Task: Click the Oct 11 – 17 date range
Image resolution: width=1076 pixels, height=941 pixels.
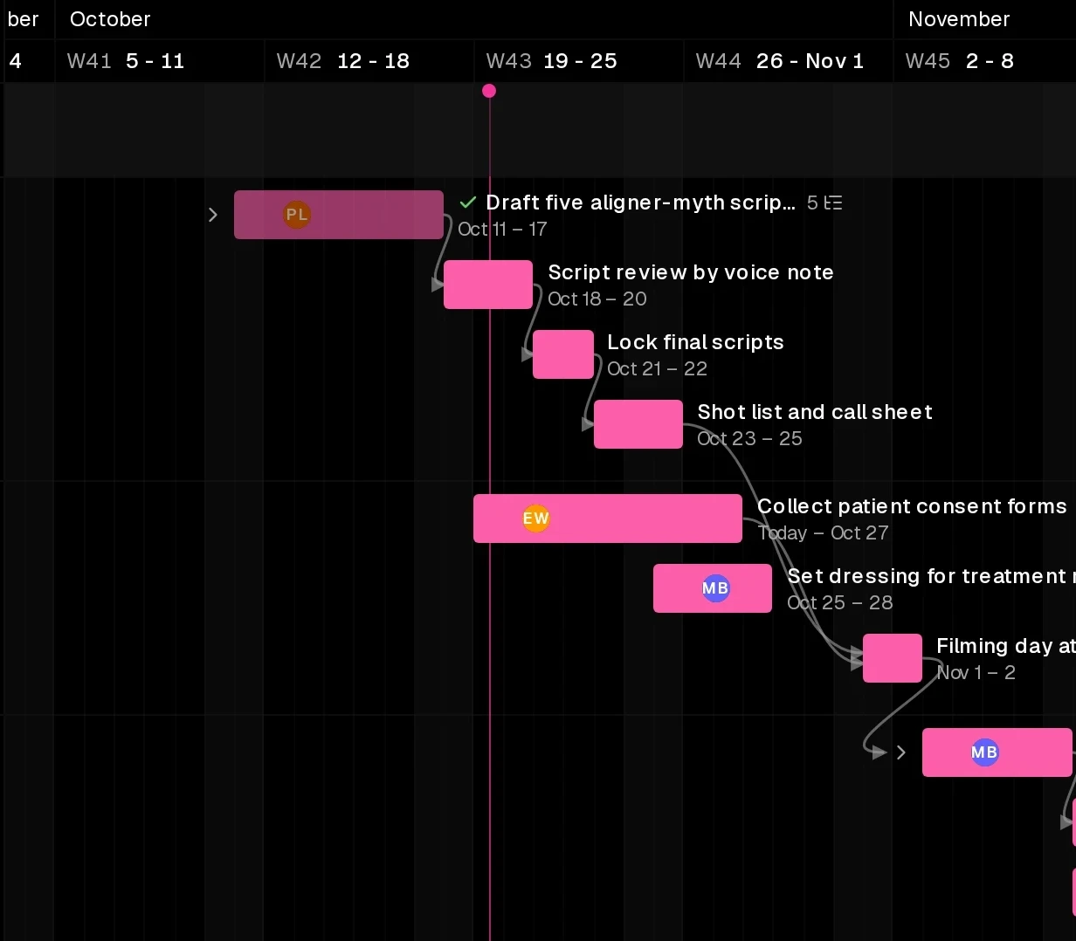Action: pyautogui.click(x=502, y=229)
